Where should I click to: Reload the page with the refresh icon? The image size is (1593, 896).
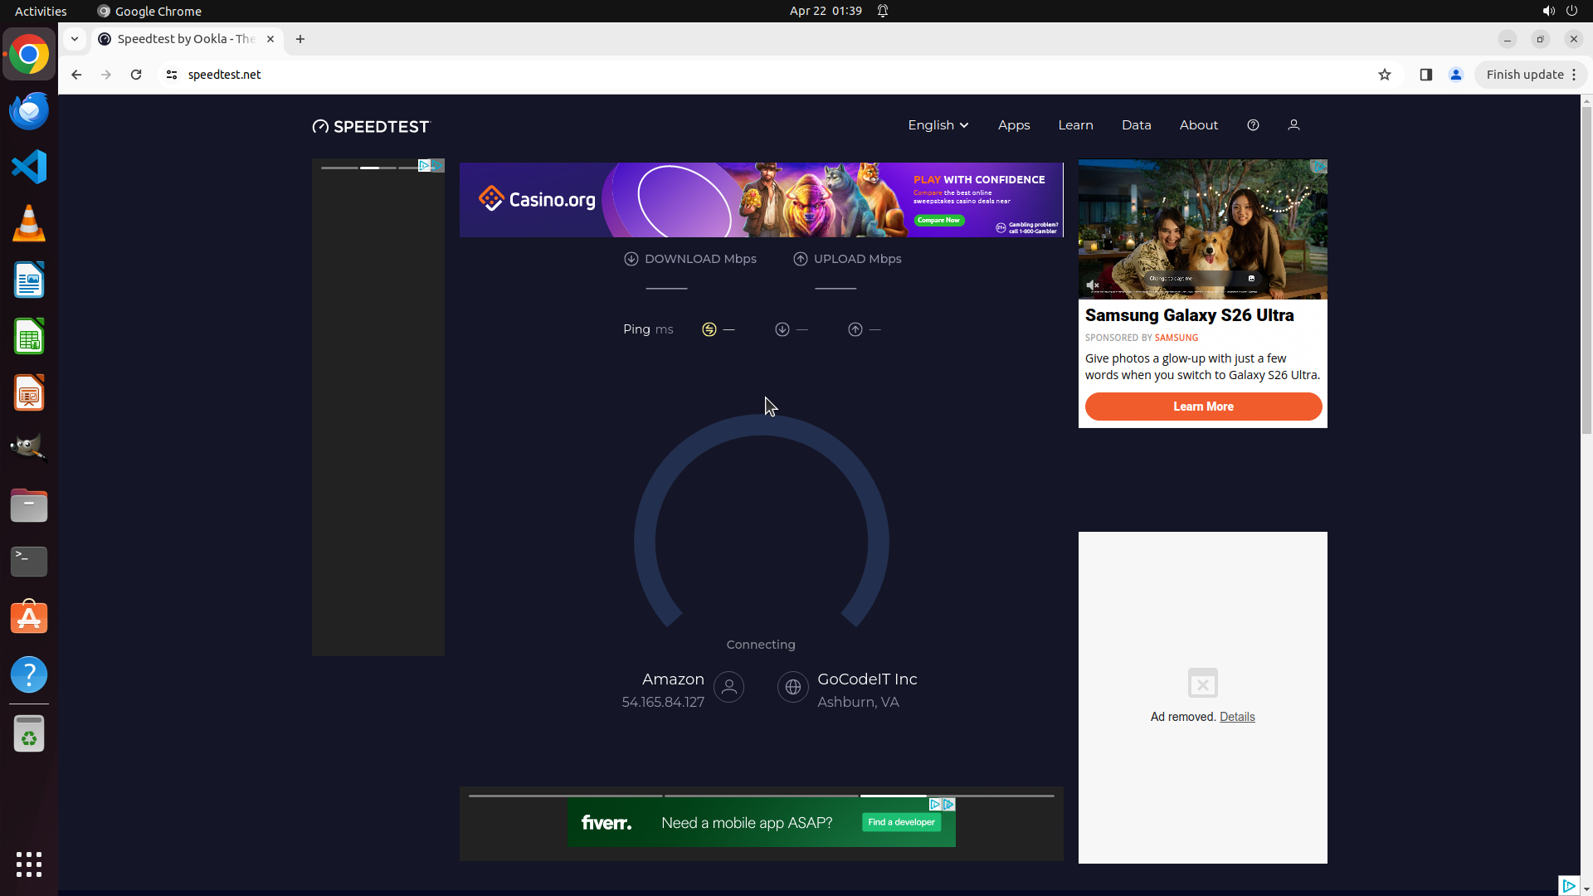pyautogui.click(x=136, y=75)
